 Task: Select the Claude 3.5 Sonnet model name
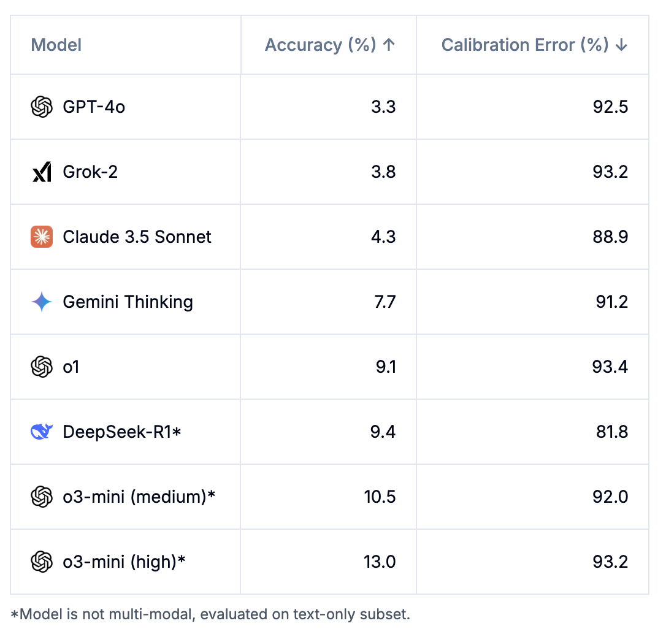coord(137,237)
